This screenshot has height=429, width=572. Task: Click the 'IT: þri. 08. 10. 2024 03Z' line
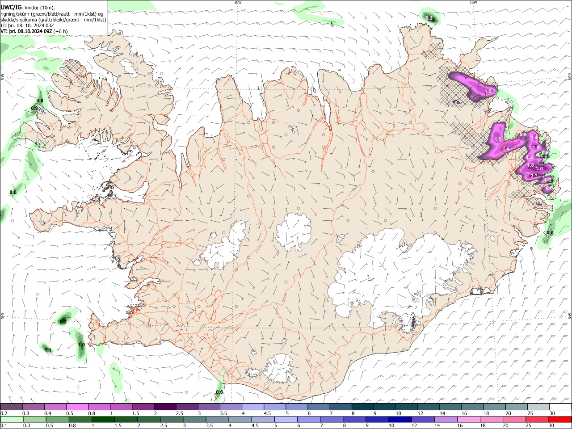tap(27, 25)
